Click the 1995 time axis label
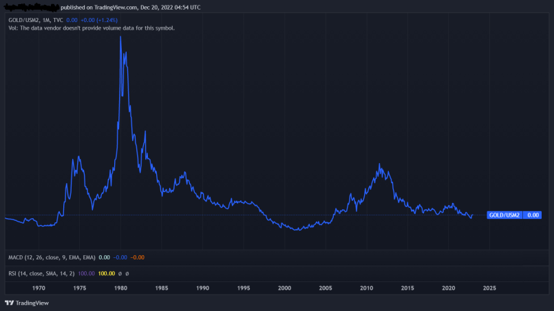 tap(244, 288)
